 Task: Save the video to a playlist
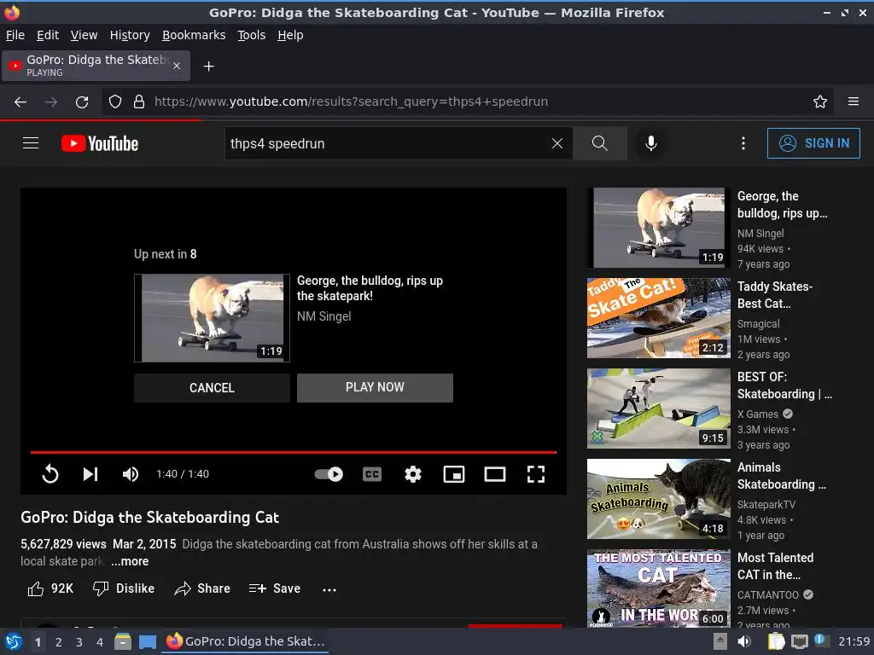point(275,588)
